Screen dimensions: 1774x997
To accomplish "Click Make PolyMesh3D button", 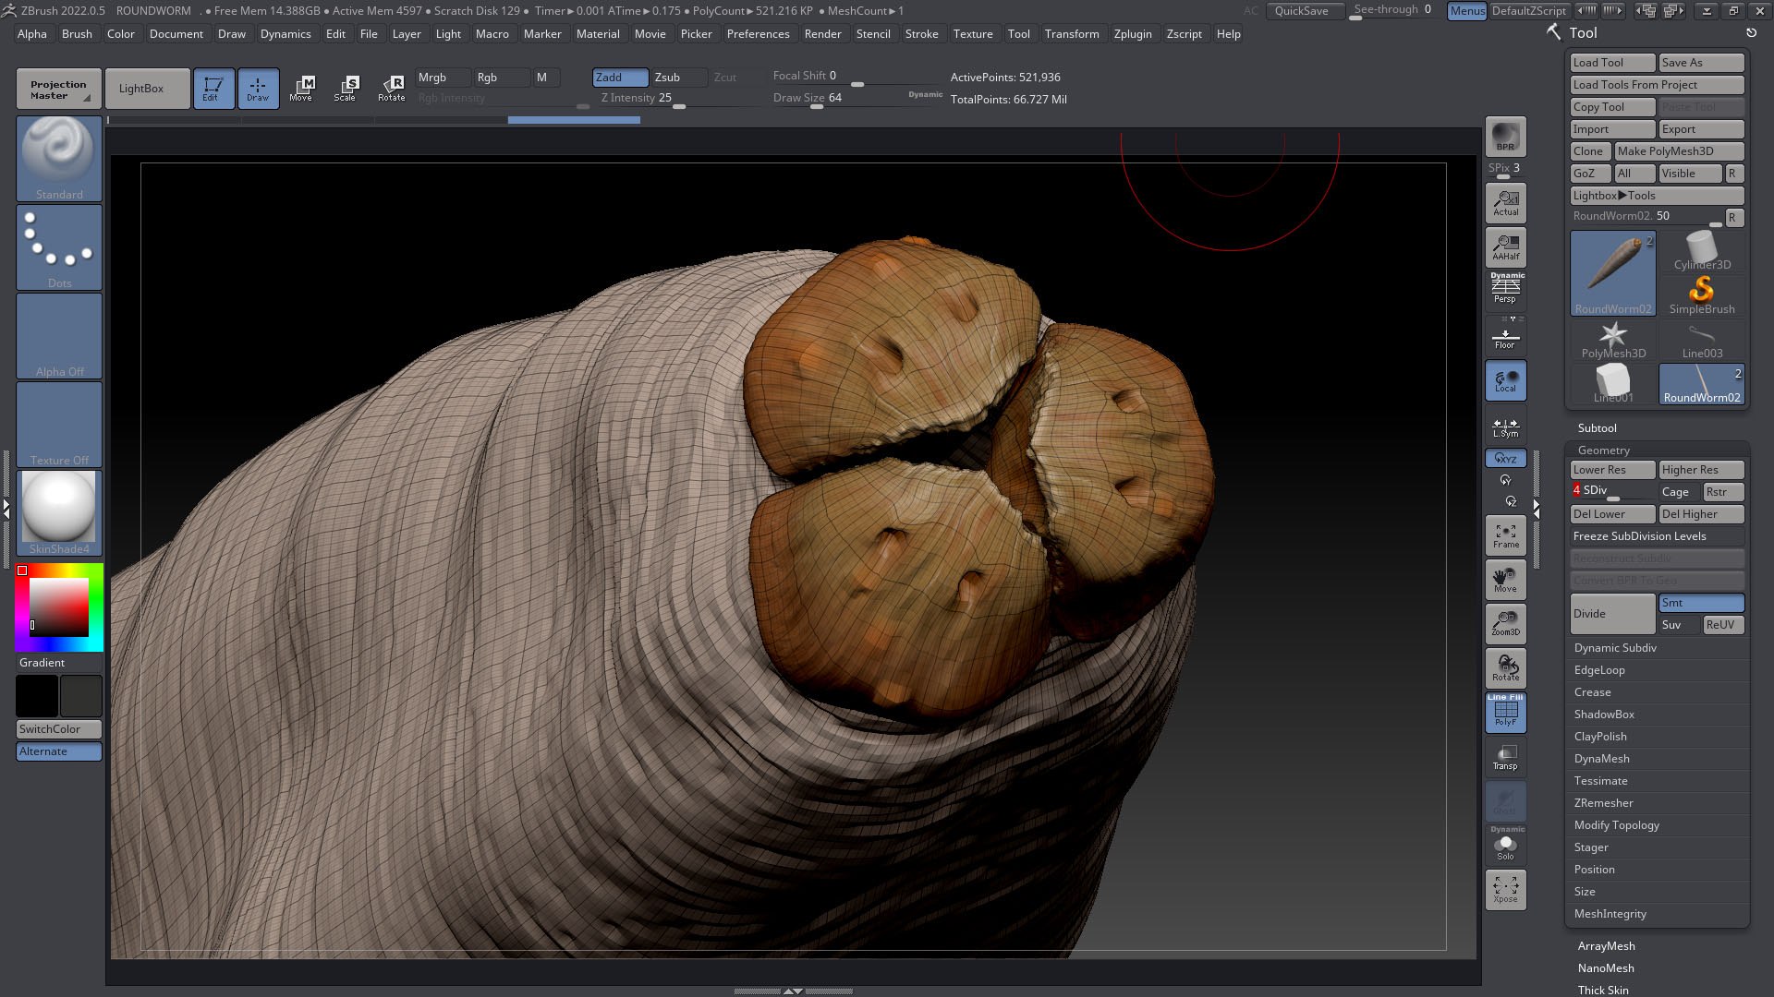I will point(1679,151).
